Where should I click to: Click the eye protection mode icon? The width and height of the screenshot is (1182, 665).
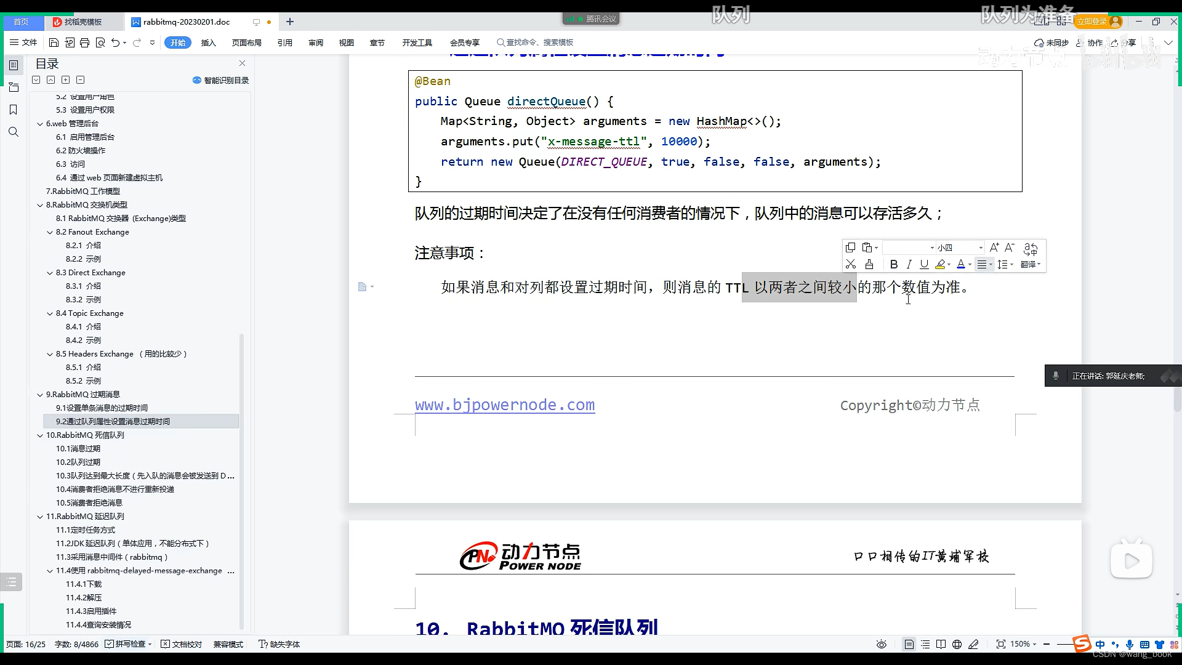pos(882,644)
